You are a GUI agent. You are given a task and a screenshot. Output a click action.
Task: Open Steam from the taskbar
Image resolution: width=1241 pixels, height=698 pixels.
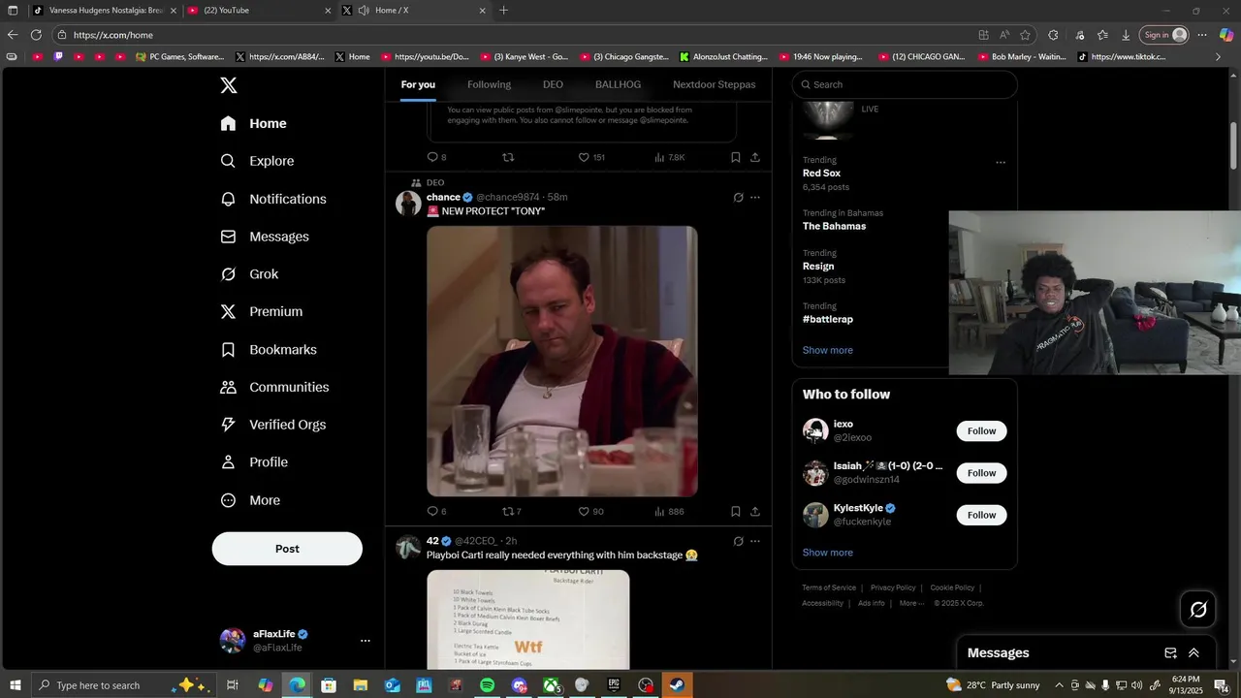(x=677, y=685)
